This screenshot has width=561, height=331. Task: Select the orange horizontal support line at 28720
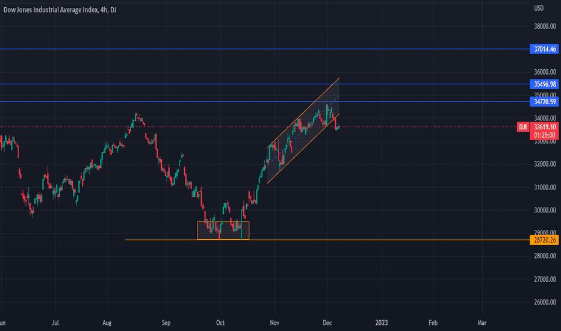point(327,240)
